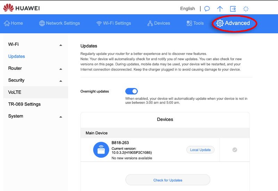Click the Devices panel heading
Image resolution: width=278 pixels, height=191 pixels.
tap(165, 119)
